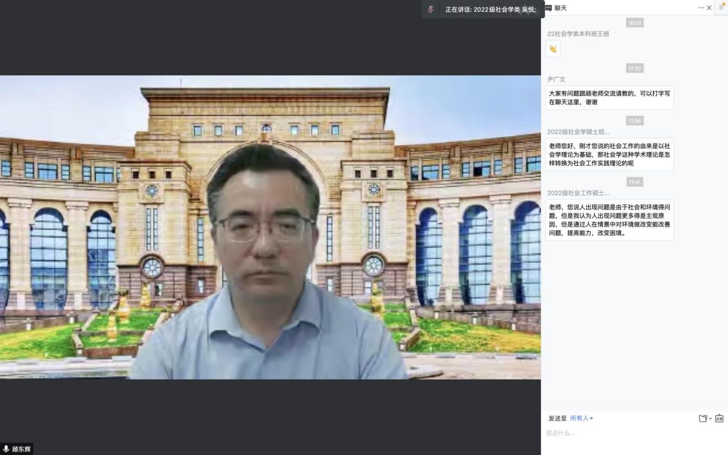
Task: Click the microphone icon next to 顾东辉
Action: click(x=6, y=449)
